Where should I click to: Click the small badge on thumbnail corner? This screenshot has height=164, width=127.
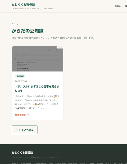(x=60, y=47)
